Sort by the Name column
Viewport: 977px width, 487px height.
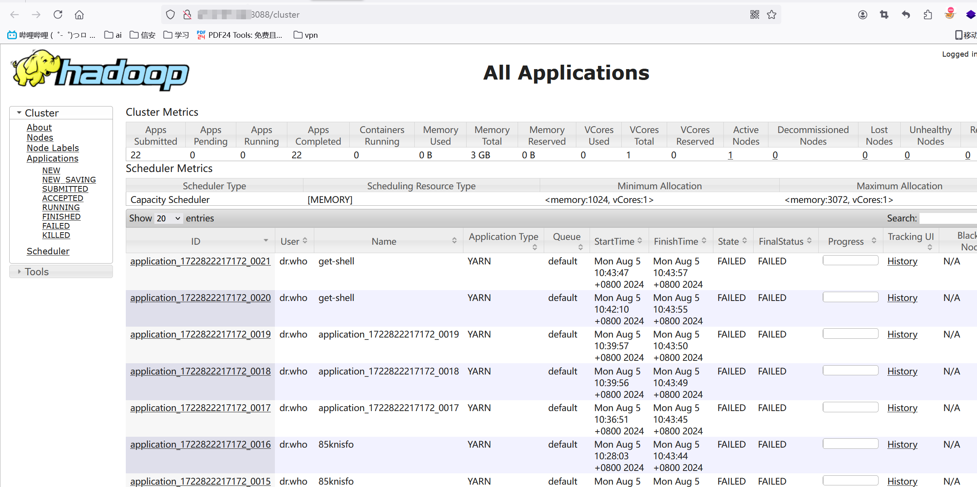tap(388, 241)
